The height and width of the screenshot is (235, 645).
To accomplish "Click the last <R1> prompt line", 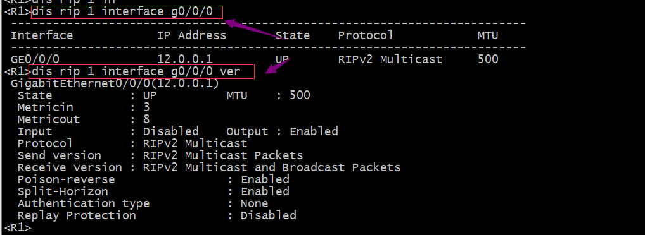I will pos(17,227).
